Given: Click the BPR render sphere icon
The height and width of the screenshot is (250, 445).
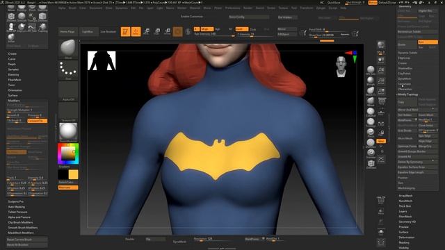Looking at the screenshot, I should 381,45.
